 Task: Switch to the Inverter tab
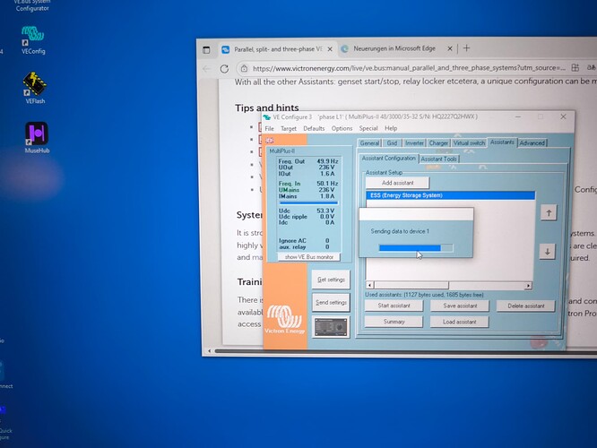click(x=414, y=143)
